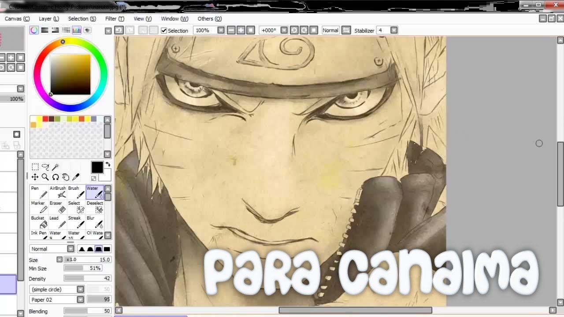
Task: Open the Others menu
Action: point(210,18)
